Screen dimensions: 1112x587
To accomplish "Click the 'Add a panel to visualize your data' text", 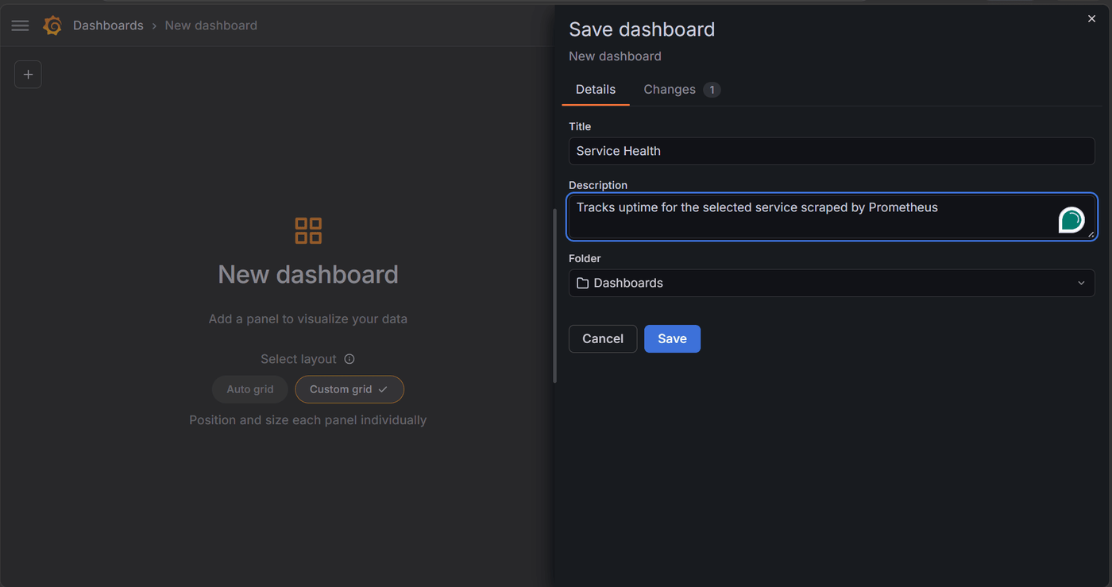I will coord(308,319).
